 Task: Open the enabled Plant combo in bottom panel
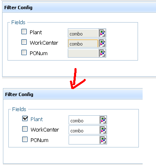pyautogui.click(x=84, y=120)
